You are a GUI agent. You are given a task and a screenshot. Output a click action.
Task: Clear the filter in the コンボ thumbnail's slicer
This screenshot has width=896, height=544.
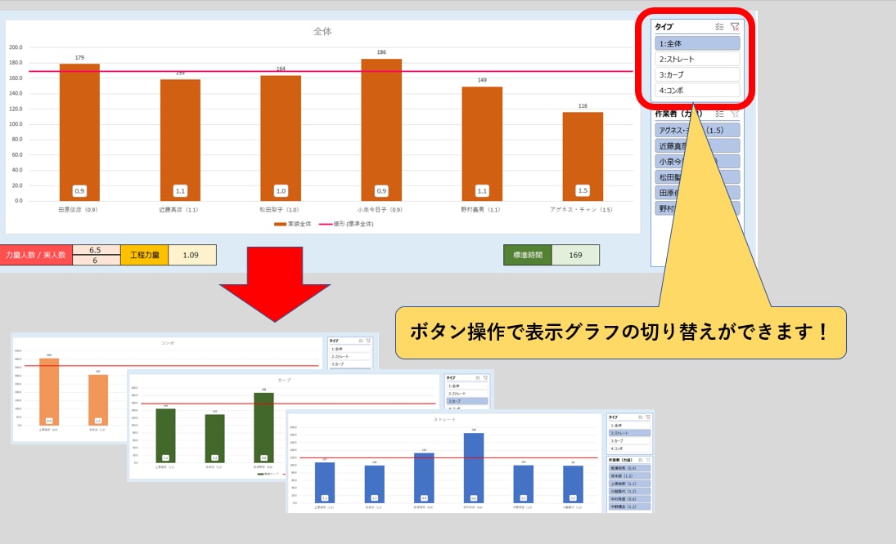click(x=368, y=341)
